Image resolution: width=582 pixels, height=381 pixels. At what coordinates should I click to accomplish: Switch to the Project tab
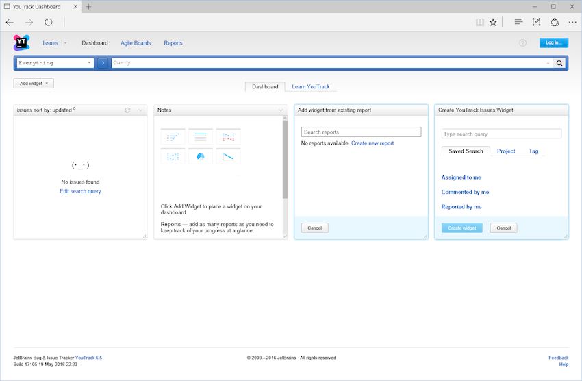coord(506,151)
